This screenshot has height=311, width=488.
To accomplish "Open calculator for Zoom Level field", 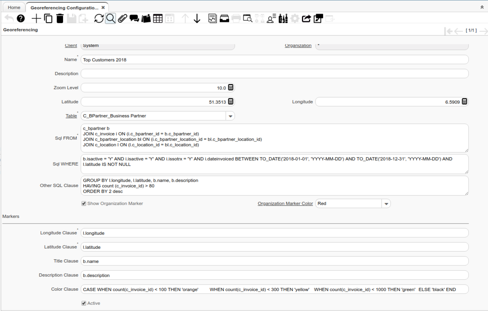I will coord(231,88).
